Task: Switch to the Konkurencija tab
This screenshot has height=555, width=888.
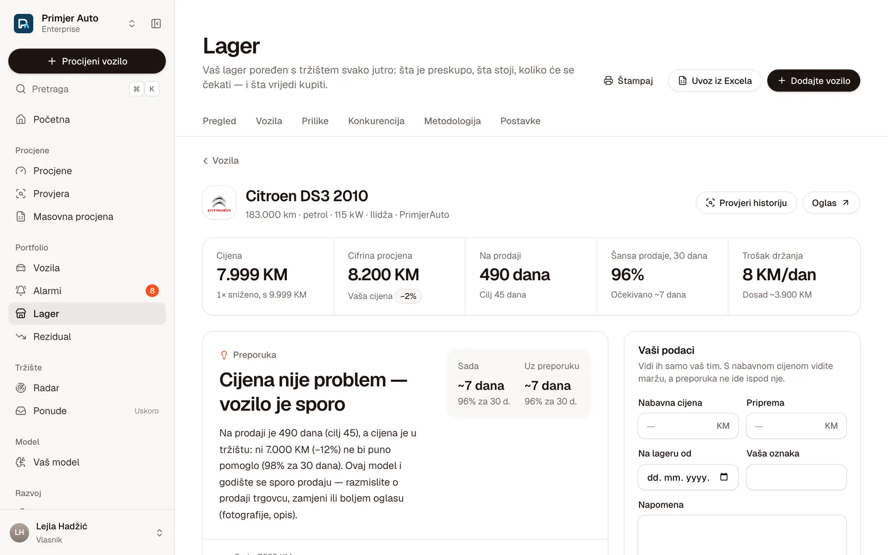Action: [376, 121]
